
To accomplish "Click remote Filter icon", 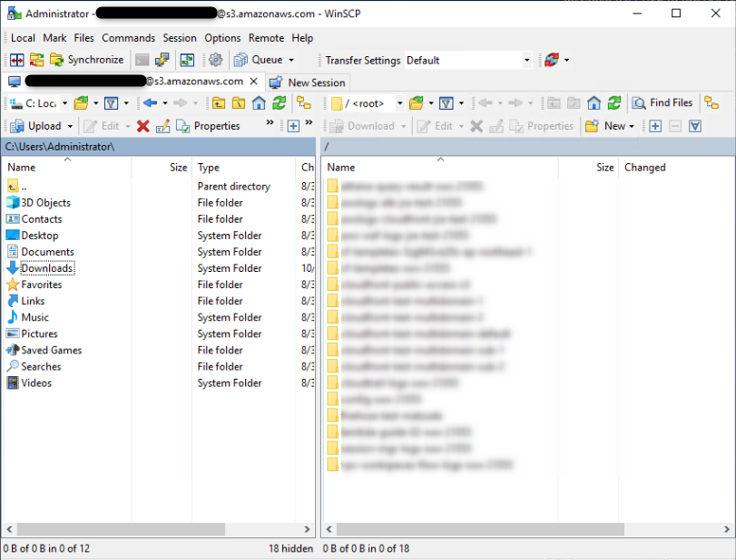I will [447, 103].
